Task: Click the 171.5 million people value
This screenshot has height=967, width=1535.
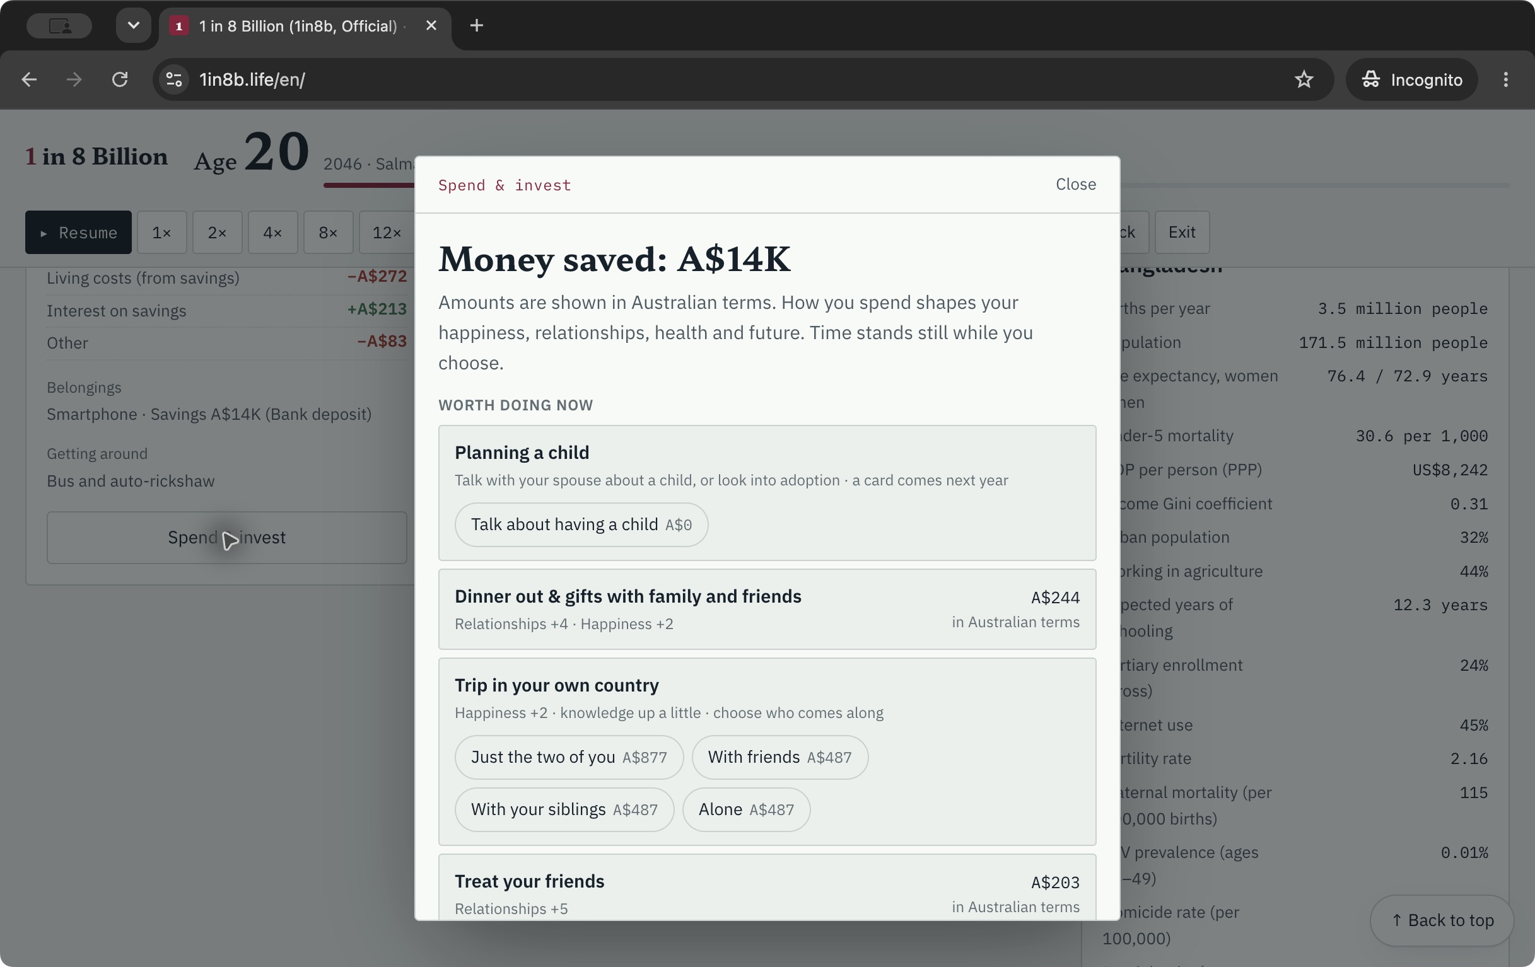Action: (1393, 343)
